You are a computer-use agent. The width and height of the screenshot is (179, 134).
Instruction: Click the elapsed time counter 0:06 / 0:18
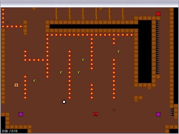coord(10,131)
